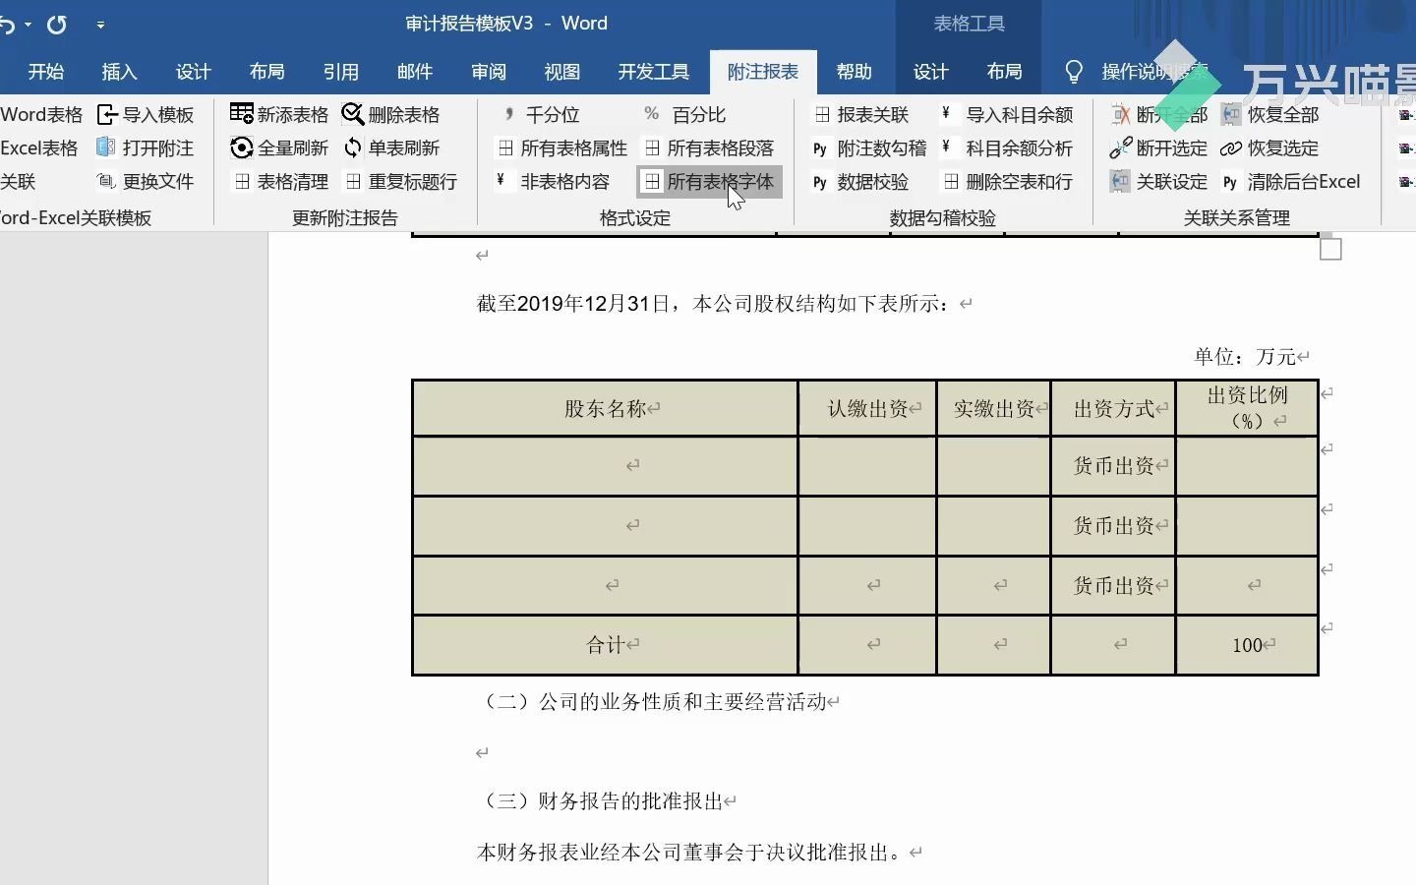Click the table header cell 股东名称
1416x885 pixels.
(605, 409)
